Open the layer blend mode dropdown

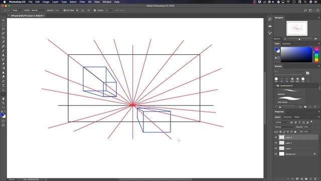[x=284, y=127]
